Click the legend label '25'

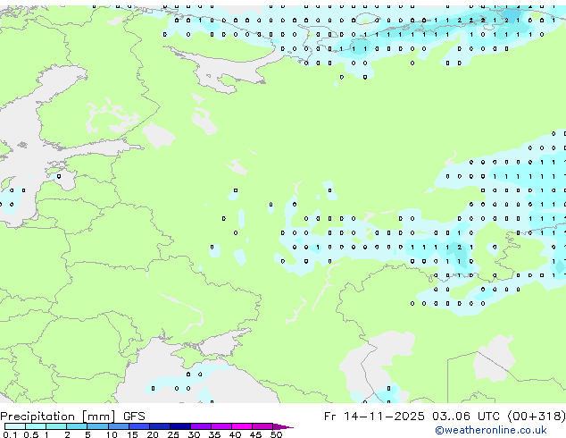(x=173, y=434)
